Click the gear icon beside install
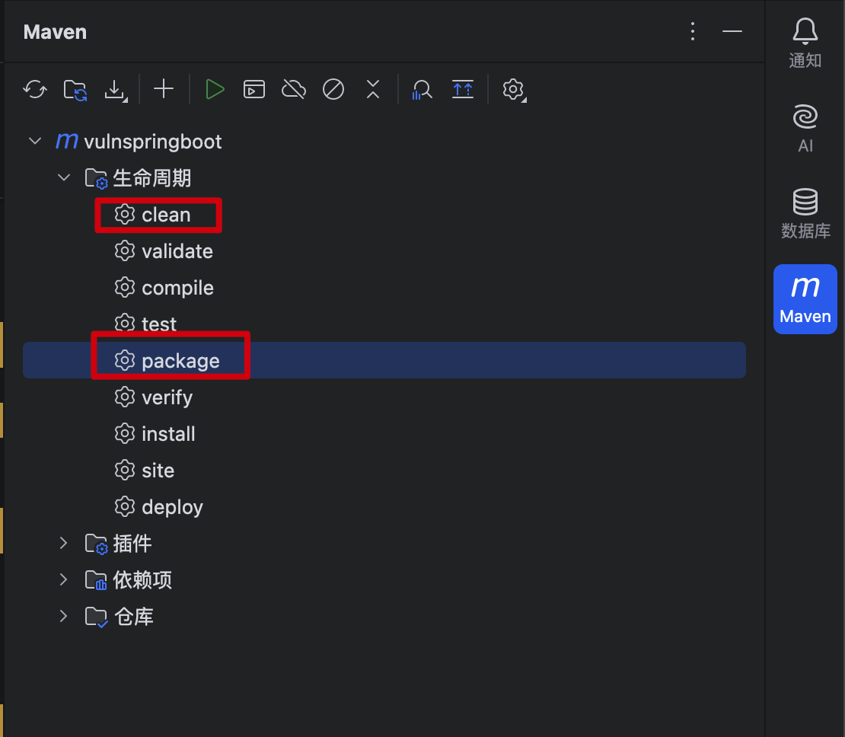Viewport: 845px width, 737px height. coord(125,433)
